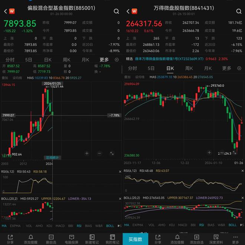Switch left chart to 日K tab

tap(48, 60)
